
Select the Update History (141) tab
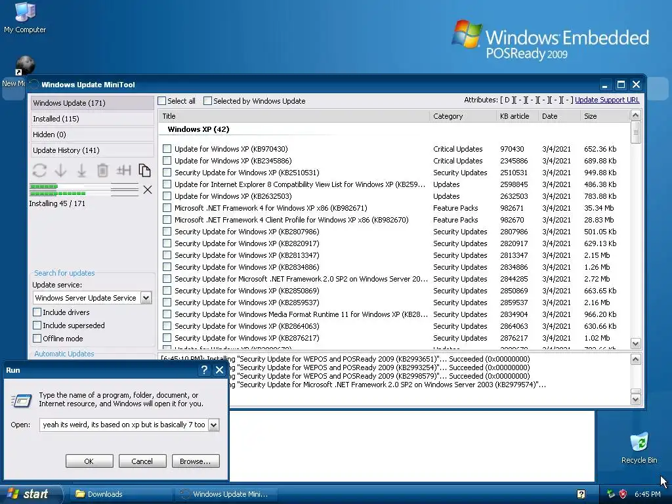[x=92, y=150]
